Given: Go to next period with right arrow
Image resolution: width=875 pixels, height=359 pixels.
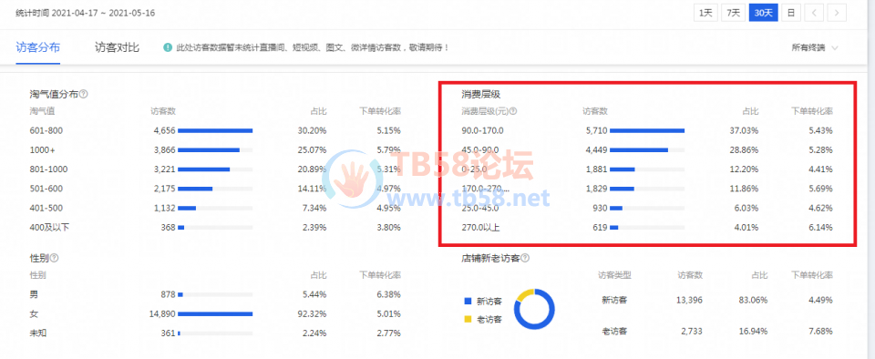Looking at the screenshot, I should point(837,13).
